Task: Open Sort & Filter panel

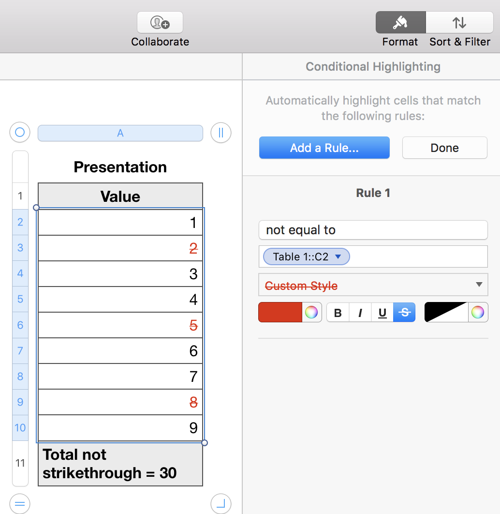Action: [459, 23]
